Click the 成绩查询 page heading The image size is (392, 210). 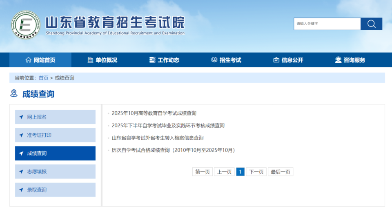[38, 94]
